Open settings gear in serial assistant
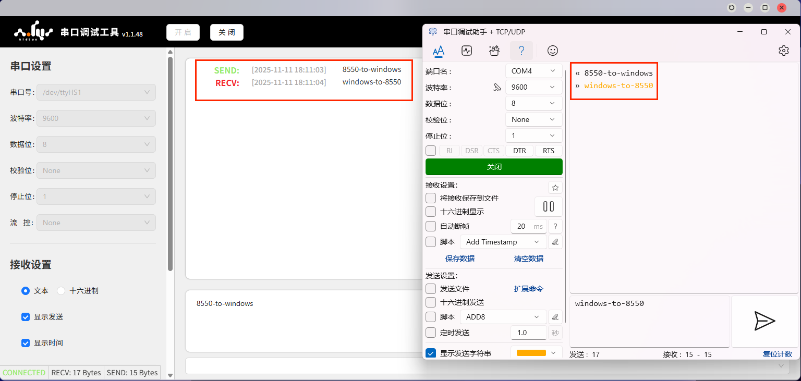 click(783, 51)
